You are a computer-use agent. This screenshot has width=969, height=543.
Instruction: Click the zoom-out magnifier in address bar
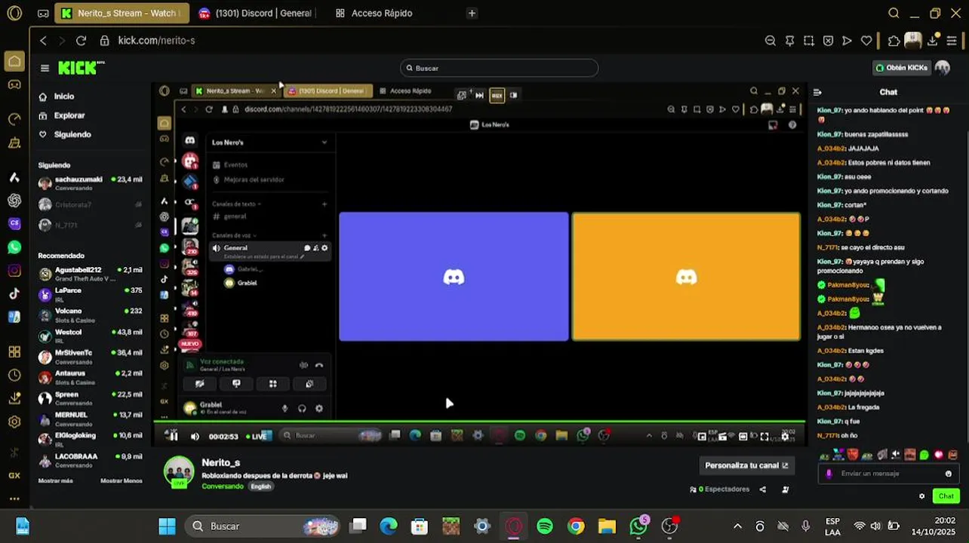(771, 41)
